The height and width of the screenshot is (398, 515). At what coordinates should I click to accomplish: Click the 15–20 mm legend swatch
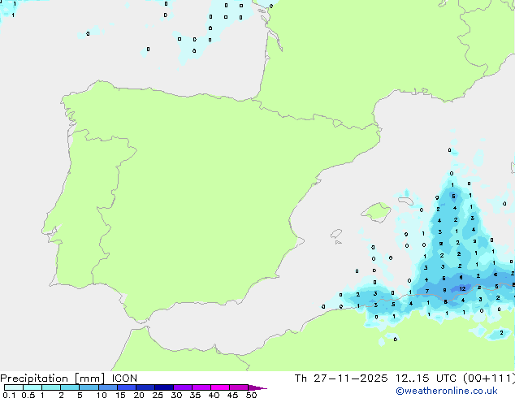pyautogui.click(x=127, y=387)
